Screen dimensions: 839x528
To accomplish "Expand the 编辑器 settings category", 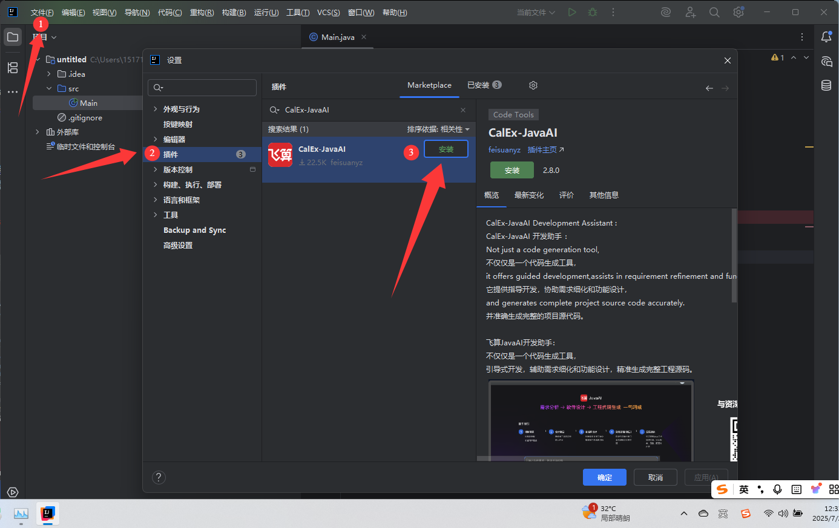I will pos(156,139).
